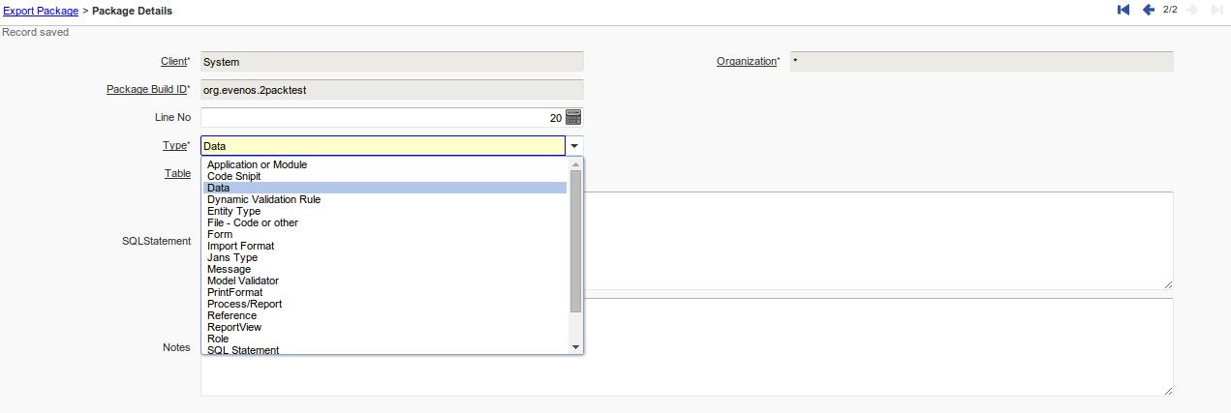Image resolution: width=1231 pixels, height=413 pixels.
Task: Click the last record navigation icon
Action: [x=1217, y=10]
